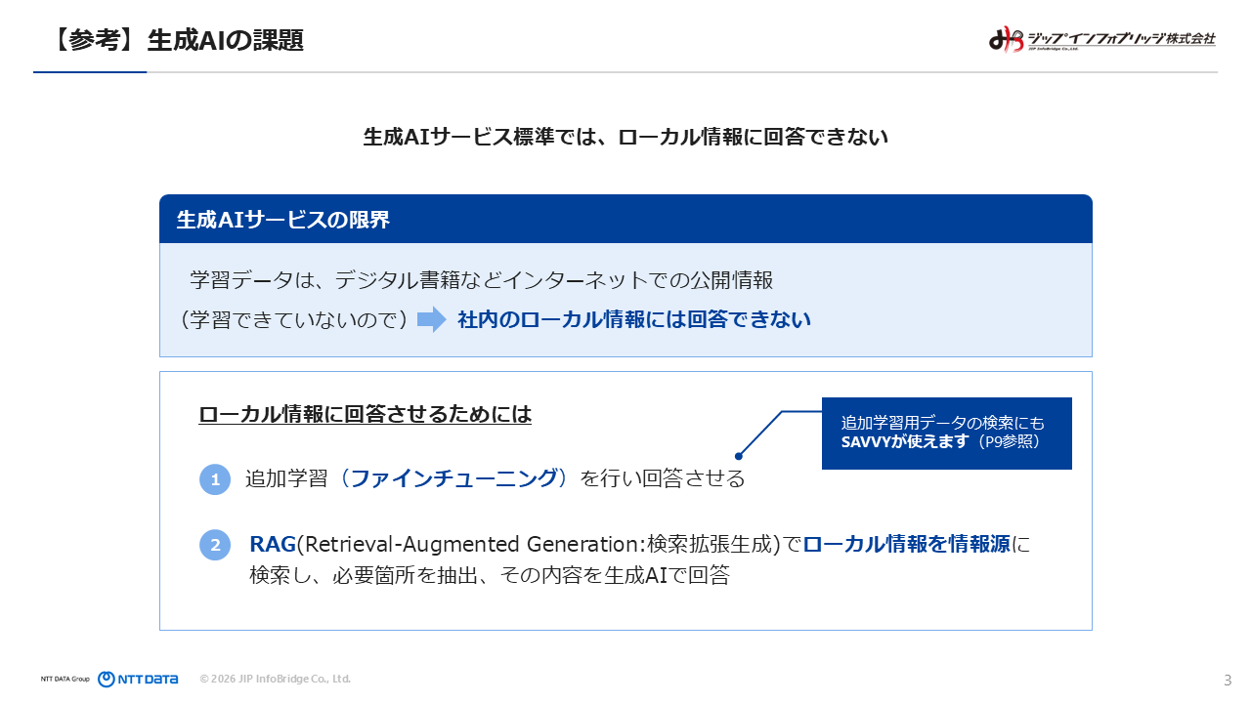Select the text （学習できていないので）
This screenshot has height=703, width=1251.
tap(292, 319)
